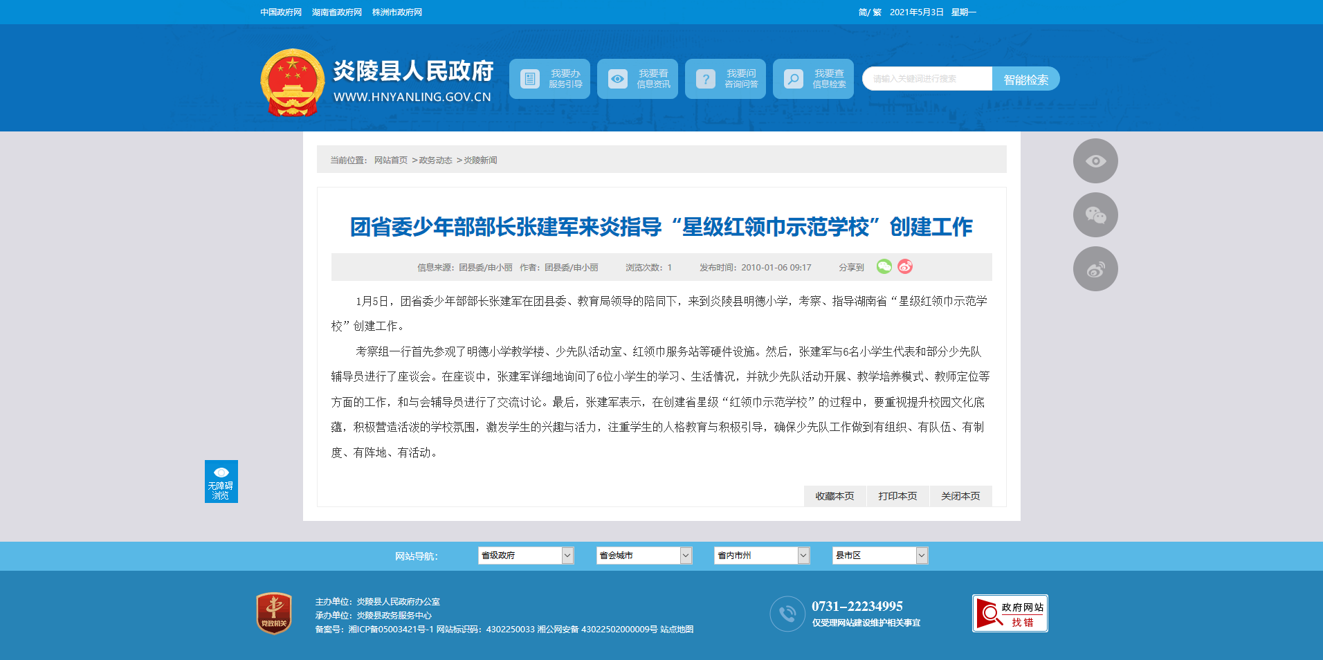Image resolution: width=1323 pixels, height=660 pixels.
Task: Toggle the gray eye floating sidebar button
Action: (1095, 161)
